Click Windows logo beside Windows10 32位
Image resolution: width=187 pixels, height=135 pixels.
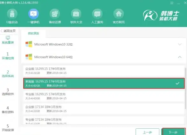pyautogui.click(x=29, y=44)
